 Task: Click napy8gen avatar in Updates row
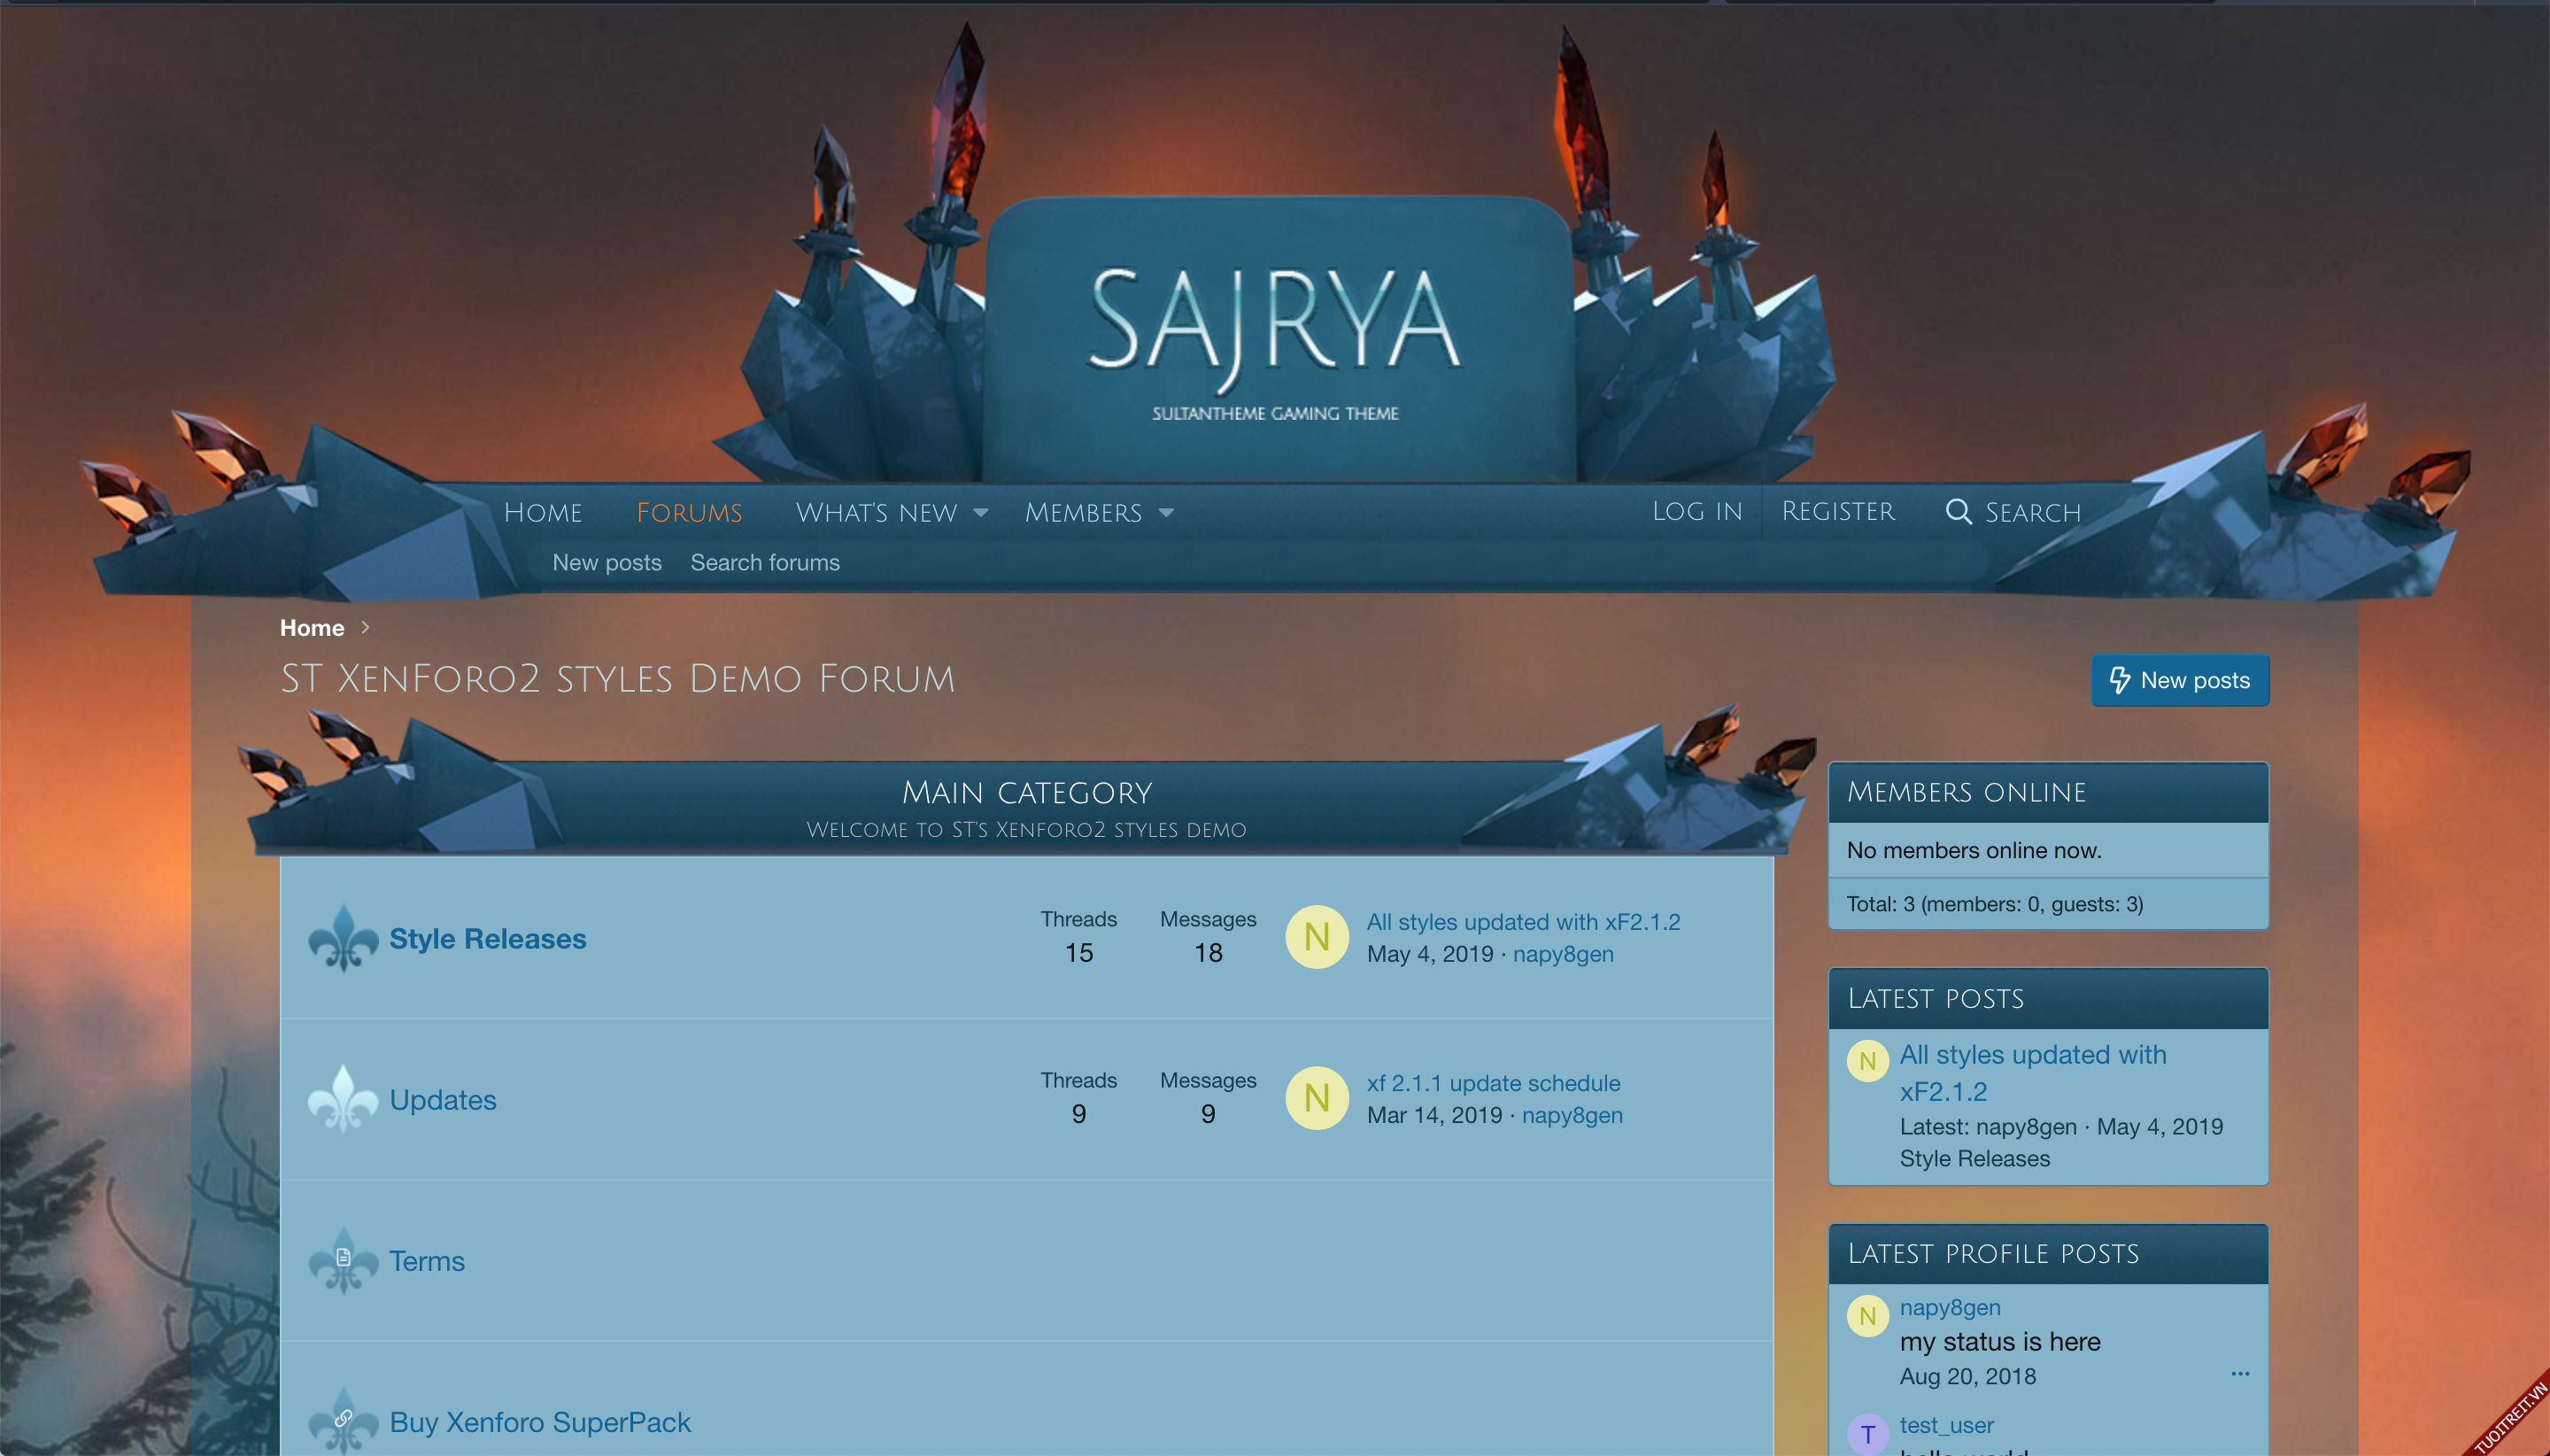click(1316, 1098)
